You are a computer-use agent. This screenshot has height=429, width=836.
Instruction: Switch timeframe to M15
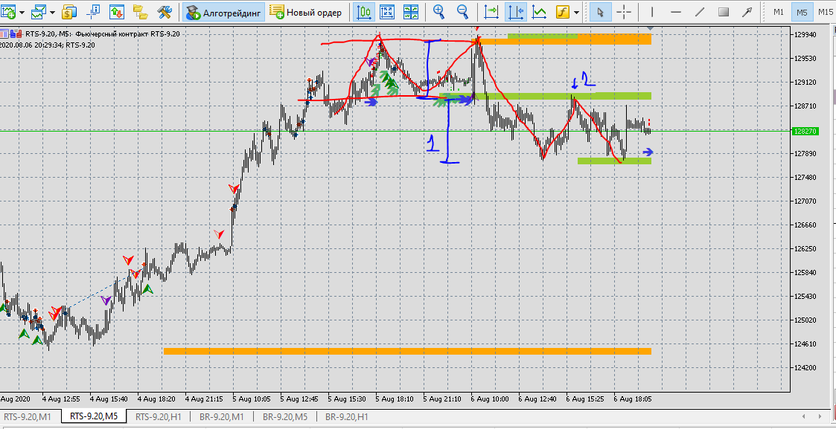pos(826,12)
